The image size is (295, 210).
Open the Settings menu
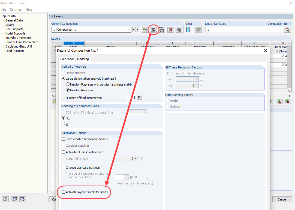pos(16,10)
